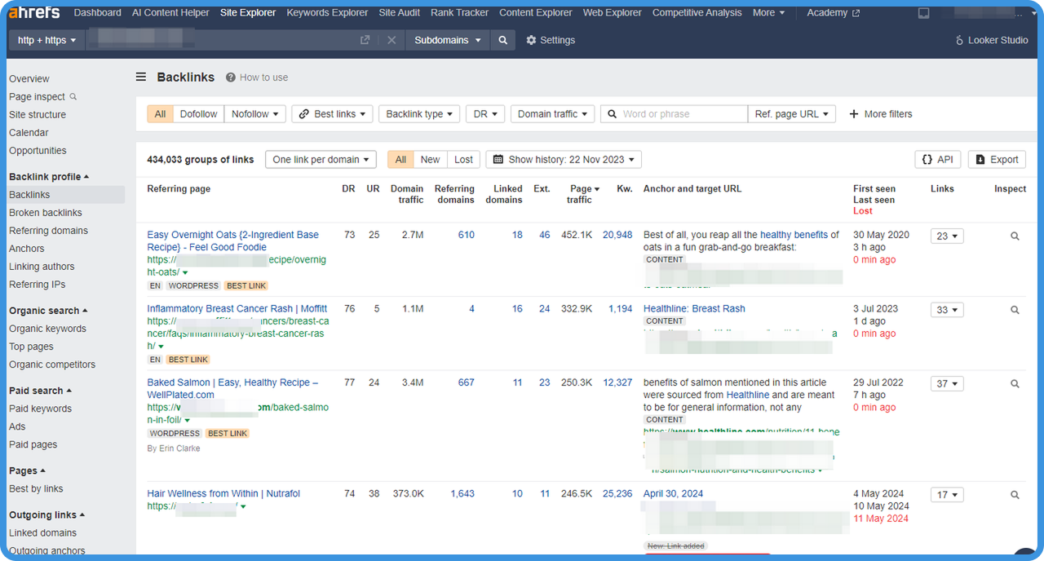This screenshot has width=1044, height=561.
Task: Open Hair Wellness from Within Nutrafol link
Action: pos(223,493)
